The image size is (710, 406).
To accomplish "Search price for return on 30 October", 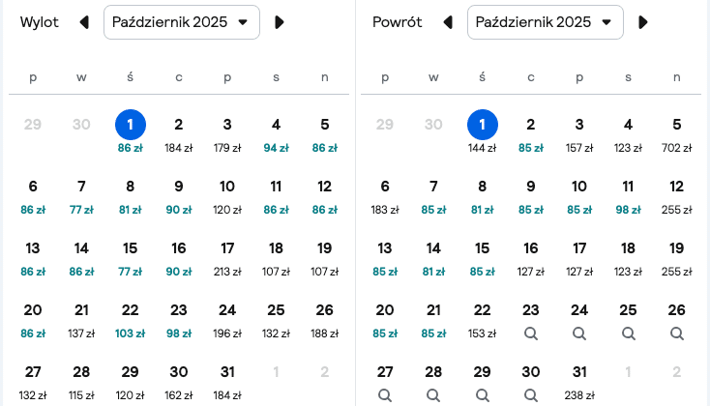I will (531, 395).
